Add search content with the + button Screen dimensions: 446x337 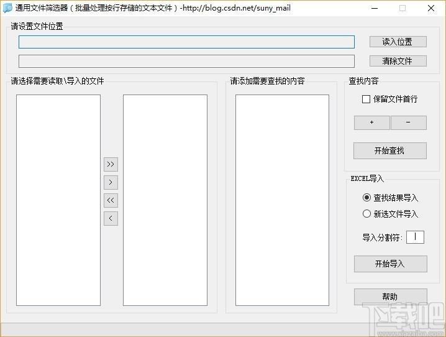click(x=371, y=122)
